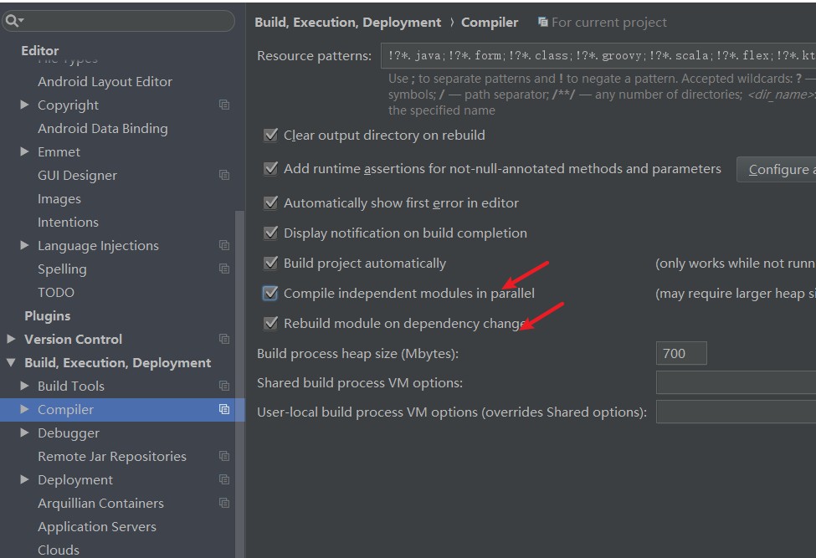Collapse the Build, Execution, Deployment section

(x=11, y=362)
